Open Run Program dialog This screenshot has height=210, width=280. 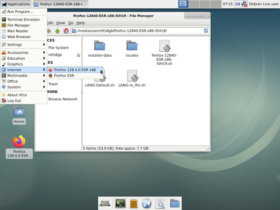pyautogui.click(x=24, y=11)
